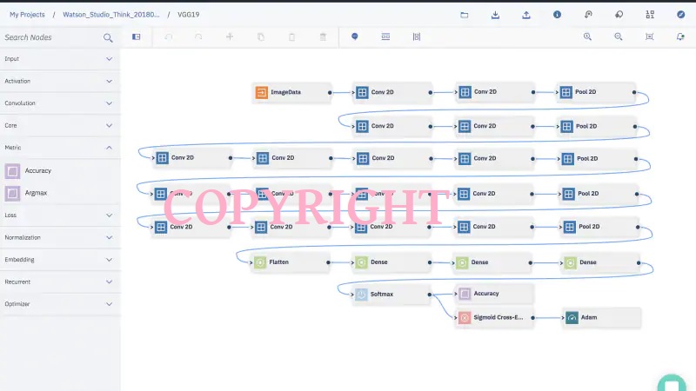Click the download icon in top bar

tap(495, 15)
